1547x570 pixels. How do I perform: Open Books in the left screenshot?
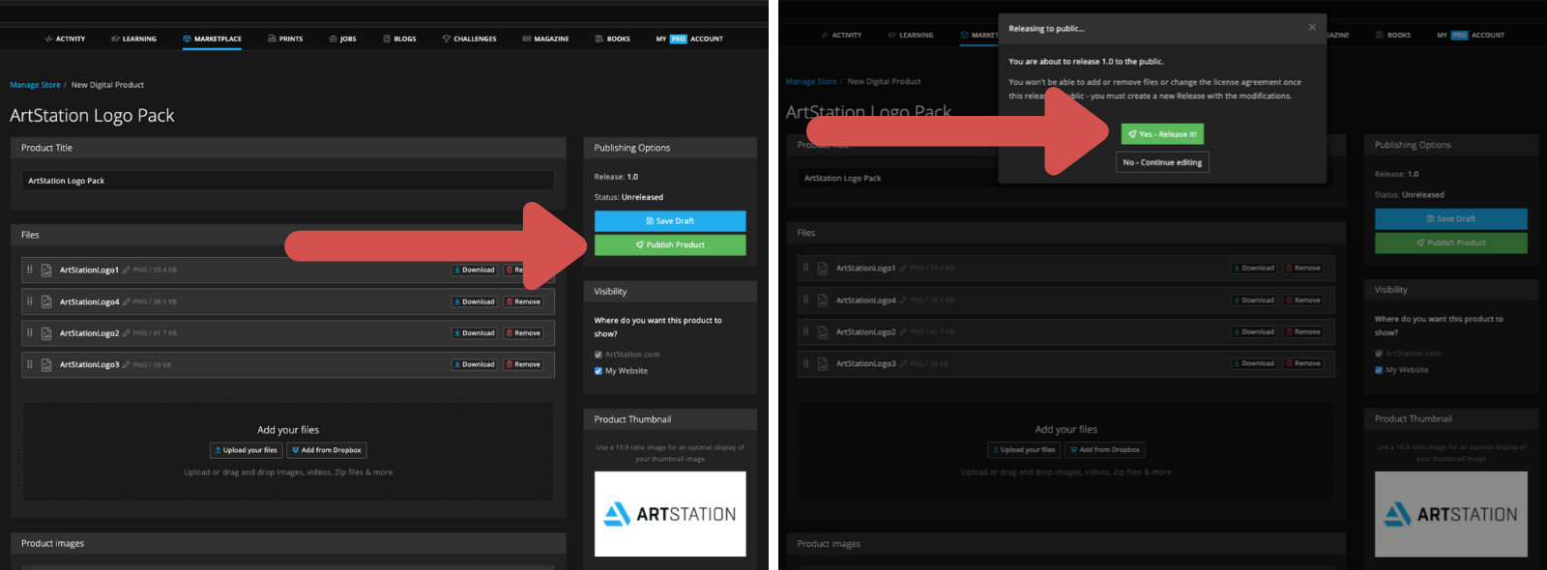pyautogui.click(x=612, y=39)
